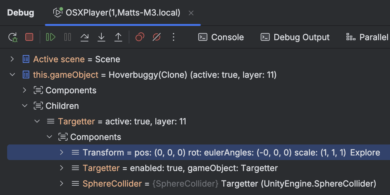Click the Rerun debug session icon
390x195 pixels.
(13, 37)
